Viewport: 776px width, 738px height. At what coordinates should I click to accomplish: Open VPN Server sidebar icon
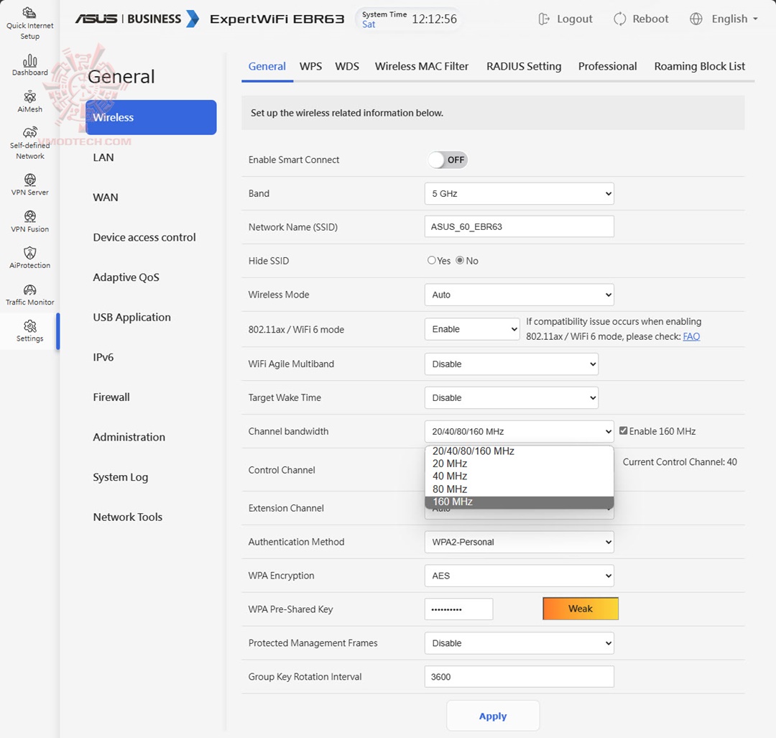pyautogui.click(x=29, y=180)
